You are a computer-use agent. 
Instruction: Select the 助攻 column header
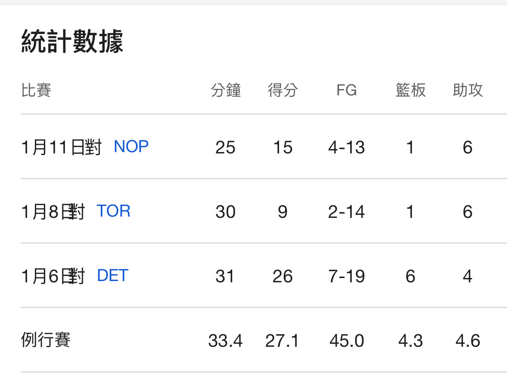pyautogui.click(x=467, y=91)
